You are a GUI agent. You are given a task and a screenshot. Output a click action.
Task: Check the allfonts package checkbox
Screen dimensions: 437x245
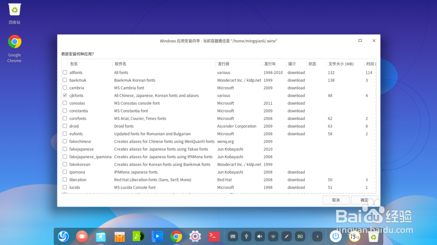pos(65,72)
